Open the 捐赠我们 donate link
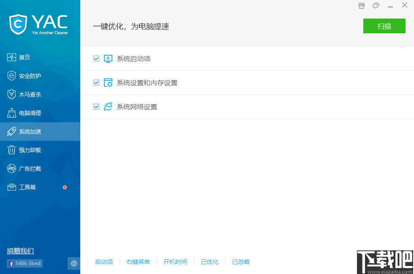 [x=20, y=251]
